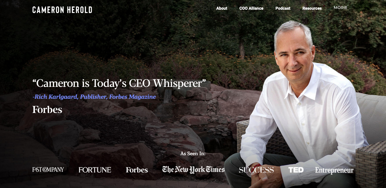Select Resources in the top navigation

(312, 8)
